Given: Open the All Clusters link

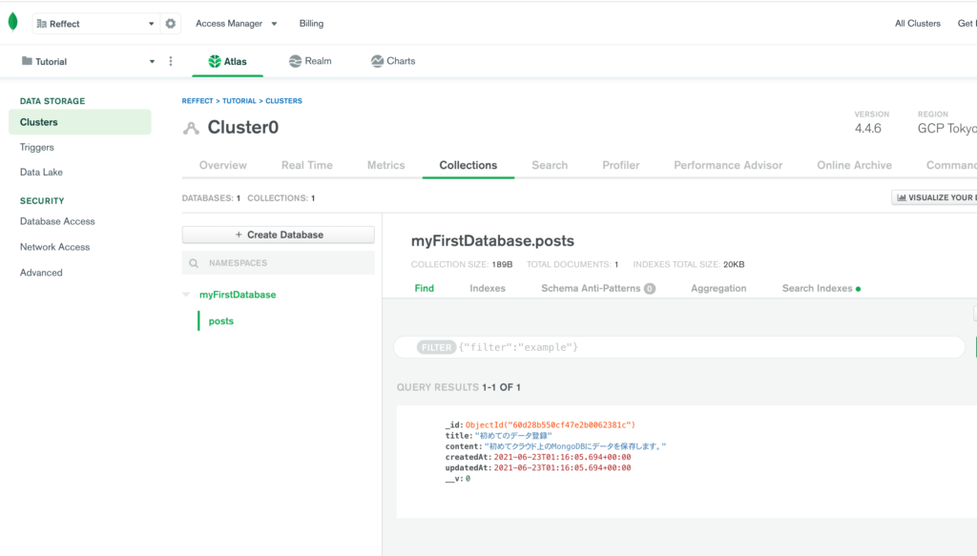Looking at the screenshot, I should 917,24.
